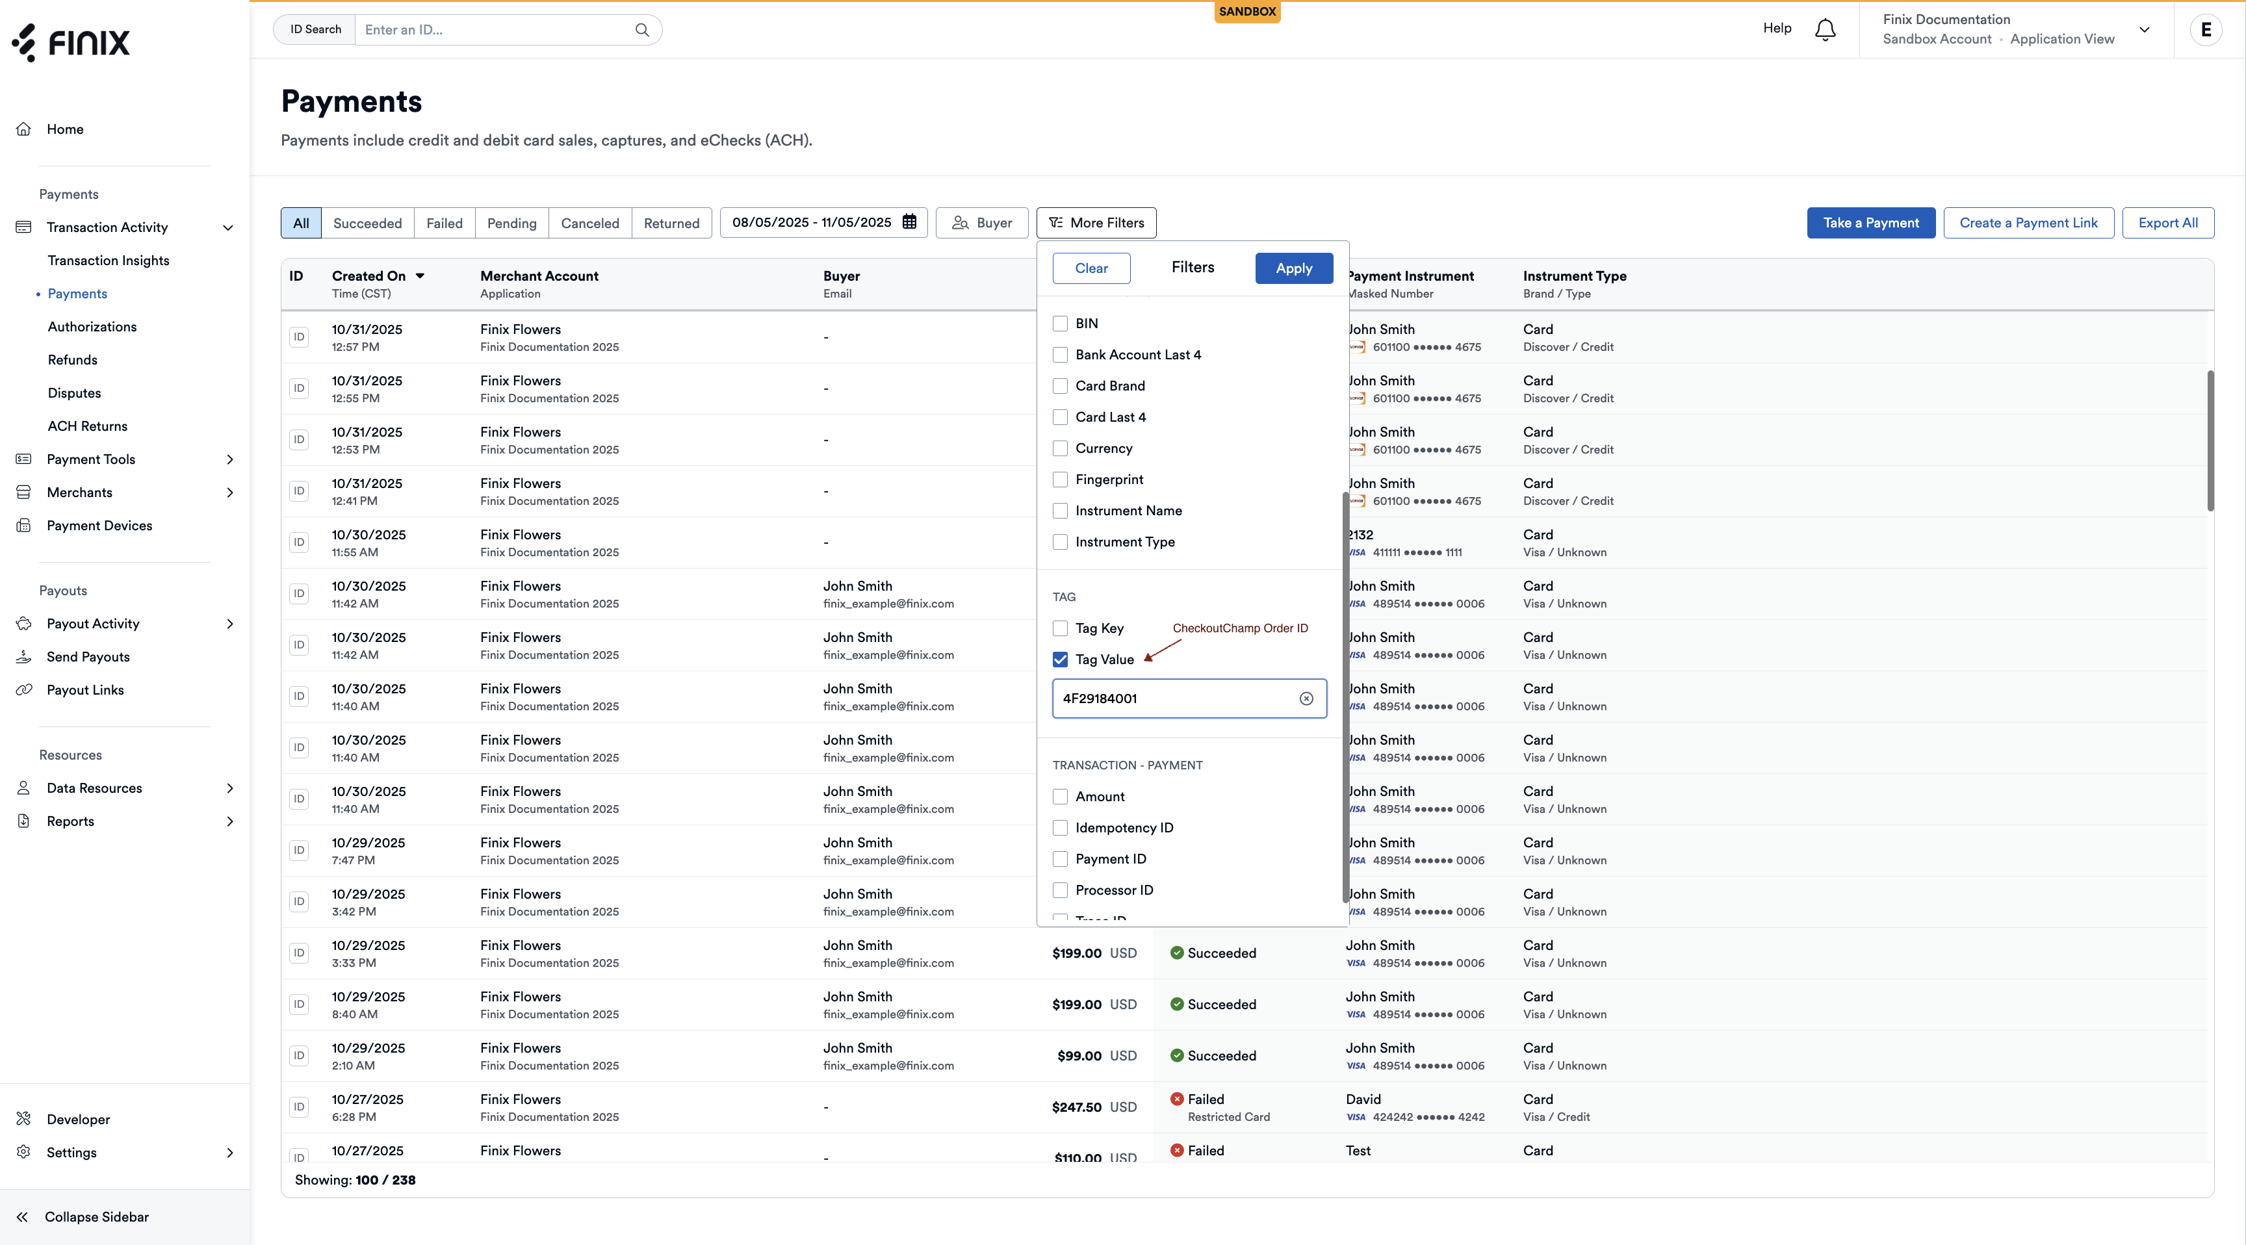Image resolution: width=2246 pixels, height=1245 pixels.
Task: Click the Developer tools icon in sidebar
Action: (23, 1118)
